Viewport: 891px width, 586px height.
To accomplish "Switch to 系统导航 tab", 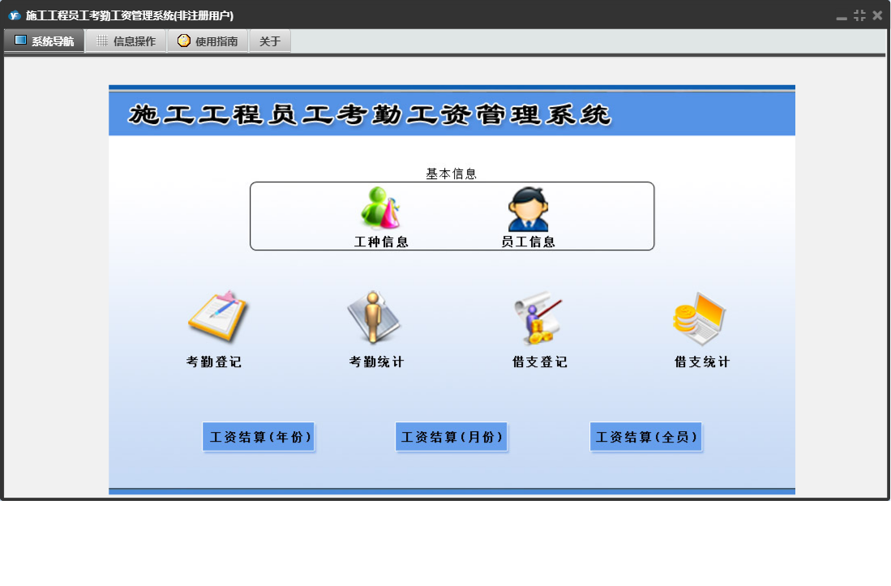I will [x=45, y=41].
